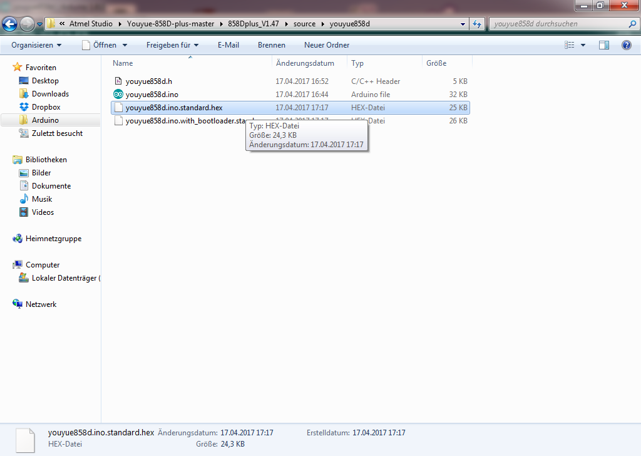Expand dropdown arrow after source breadcrumb
641x456 pixels.
[322, 24]
